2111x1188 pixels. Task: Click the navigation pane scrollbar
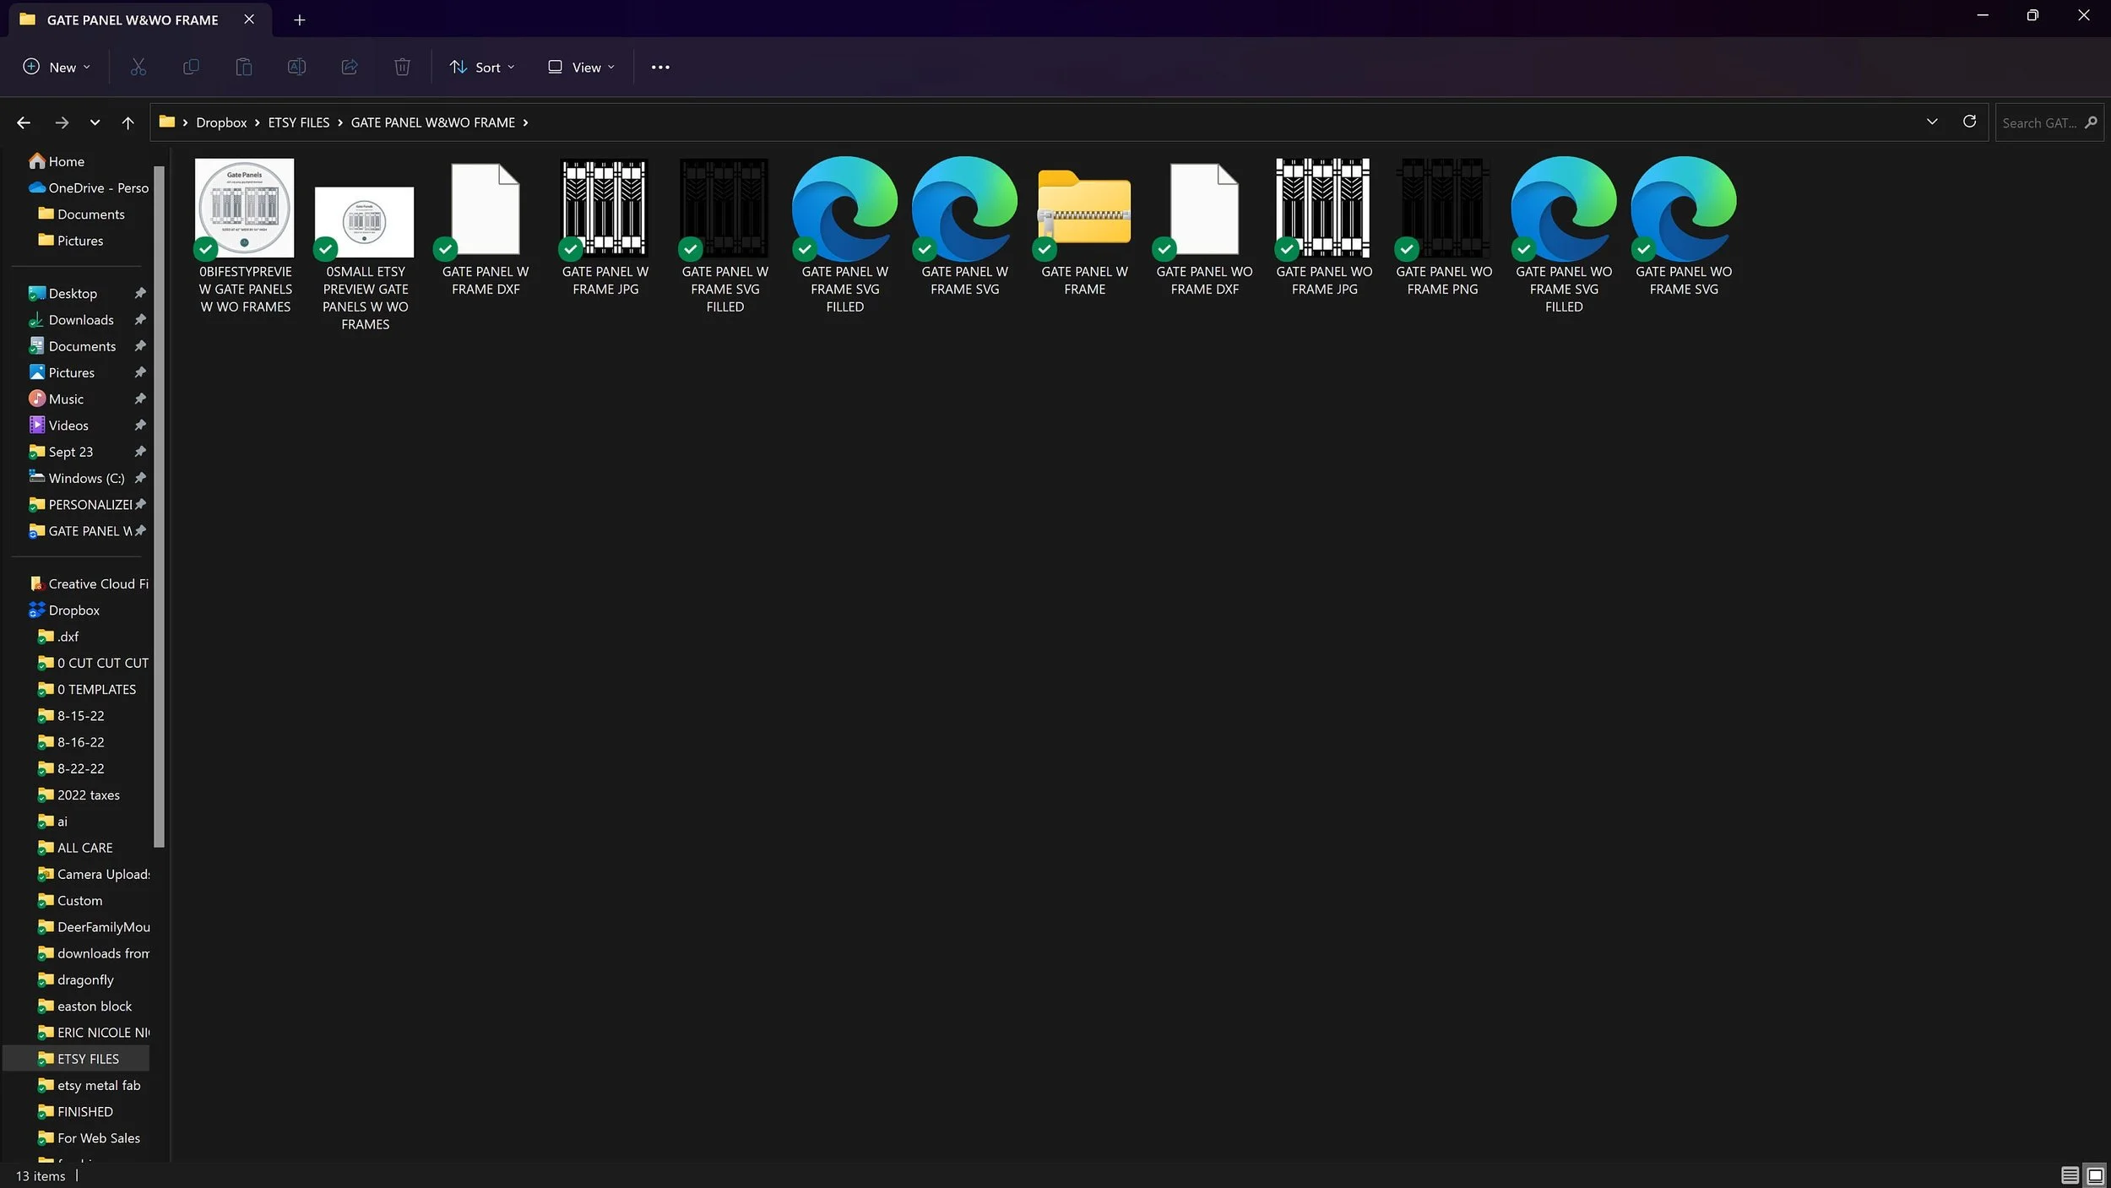click(159, 507)
